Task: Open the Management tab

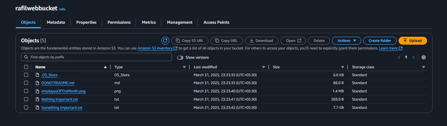Action: point(180,22)
